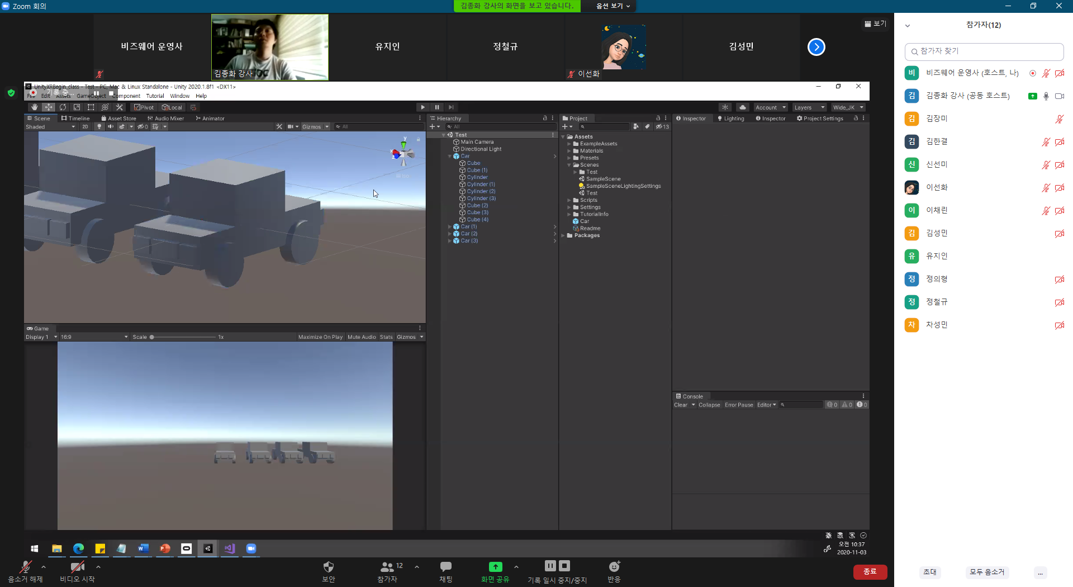The image size is (1073, 587).
Task: Select SampleScene in Project panel
Action: (x=602, y=179)
